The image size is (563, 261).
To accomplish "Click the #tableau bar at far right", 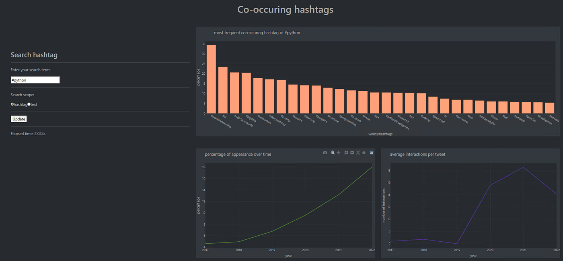I will 549,109.
